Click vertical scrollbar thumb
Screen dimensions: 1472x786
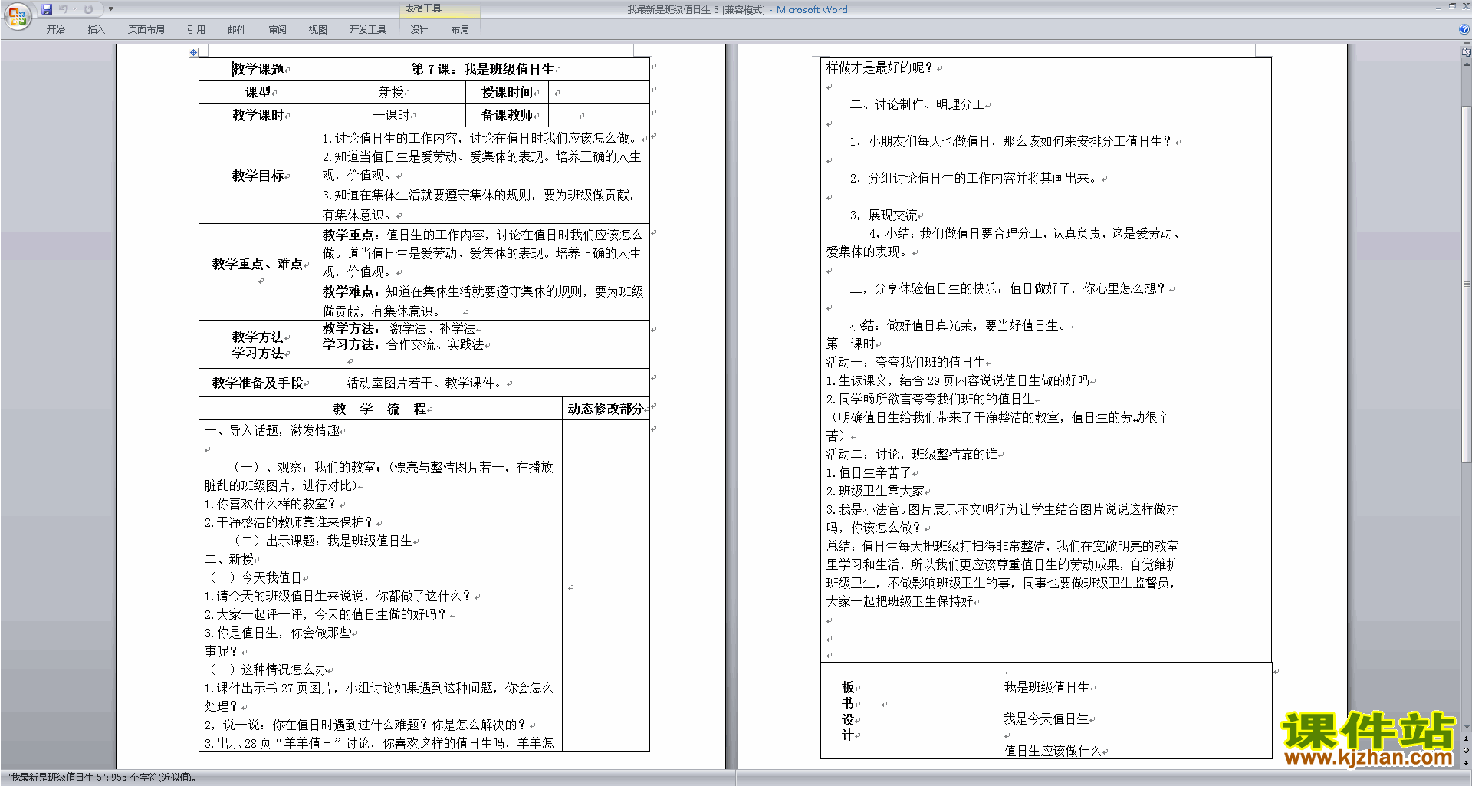[1466, 284]
